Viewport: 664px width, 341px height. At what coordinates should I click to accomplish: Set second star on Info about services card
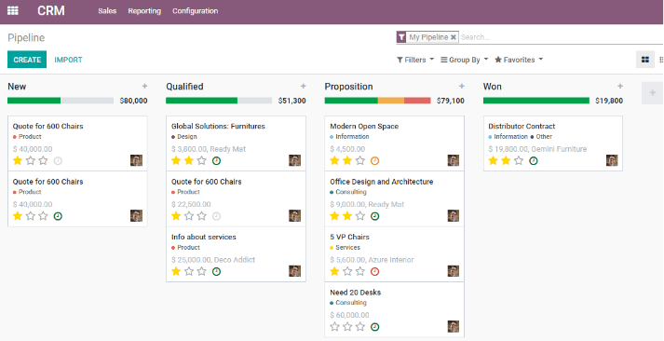click(189, 271)
